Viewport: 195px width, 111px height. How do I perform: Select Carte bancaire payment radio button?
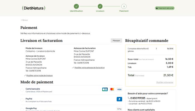tap(22, 90)
